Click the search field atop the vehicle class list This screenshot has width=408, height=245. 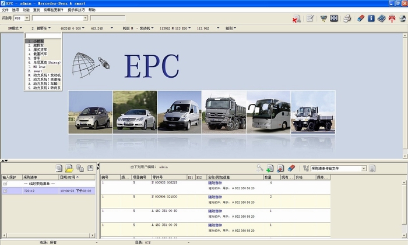[x=43, y=36]
